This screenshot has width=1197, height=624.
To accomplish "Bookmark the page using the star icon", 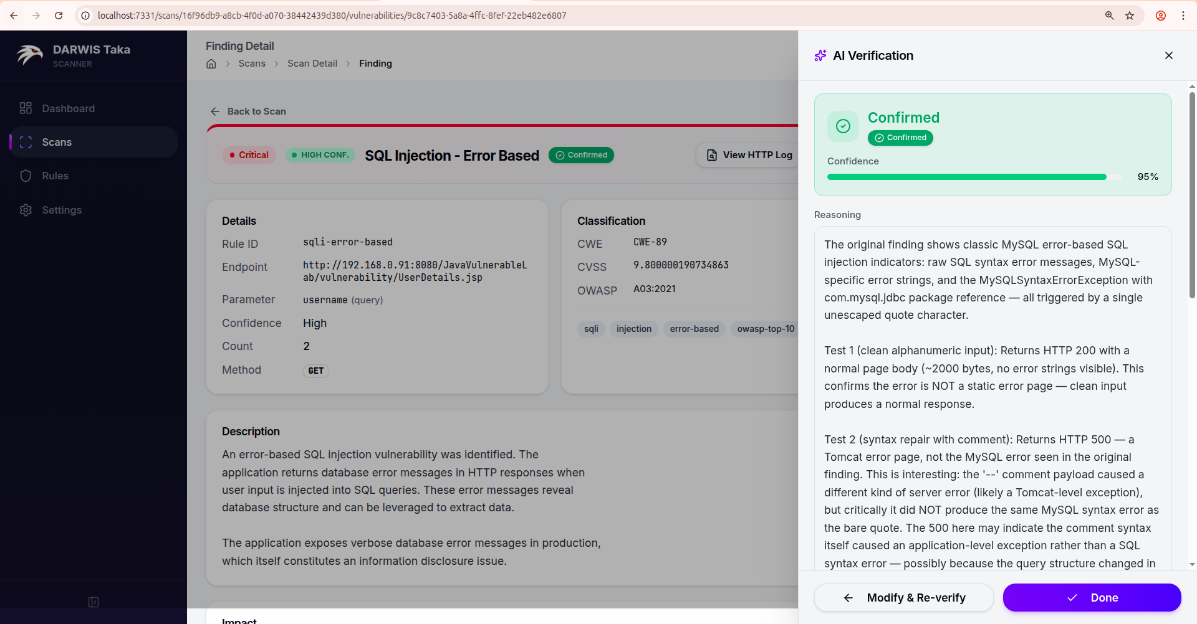I will pyautogui.click(x=1130, y=16).
